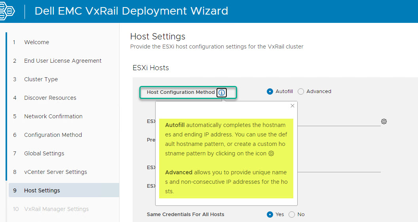Open hostname pattern settings gear icon

(384, 121)
